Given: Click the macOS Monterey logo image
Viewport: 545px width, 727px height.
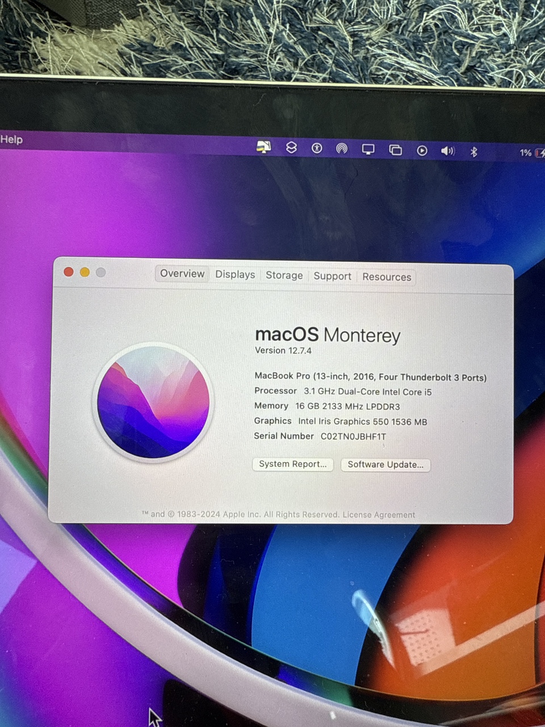Looking at the screenshot, I should [x=153, y=402].
